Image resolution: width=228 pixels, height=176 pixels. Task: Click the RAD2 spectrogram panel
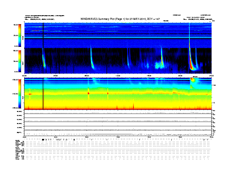(x=118, y=35)
